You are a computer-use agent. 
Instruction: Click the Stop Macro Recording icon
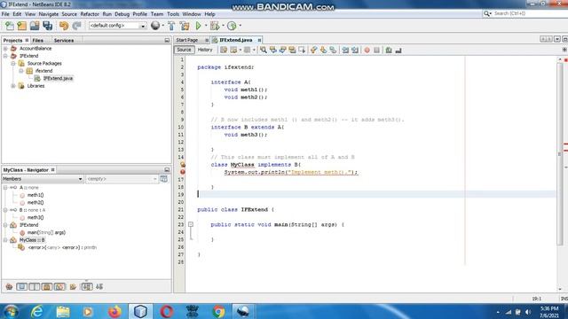pos(376,50)
